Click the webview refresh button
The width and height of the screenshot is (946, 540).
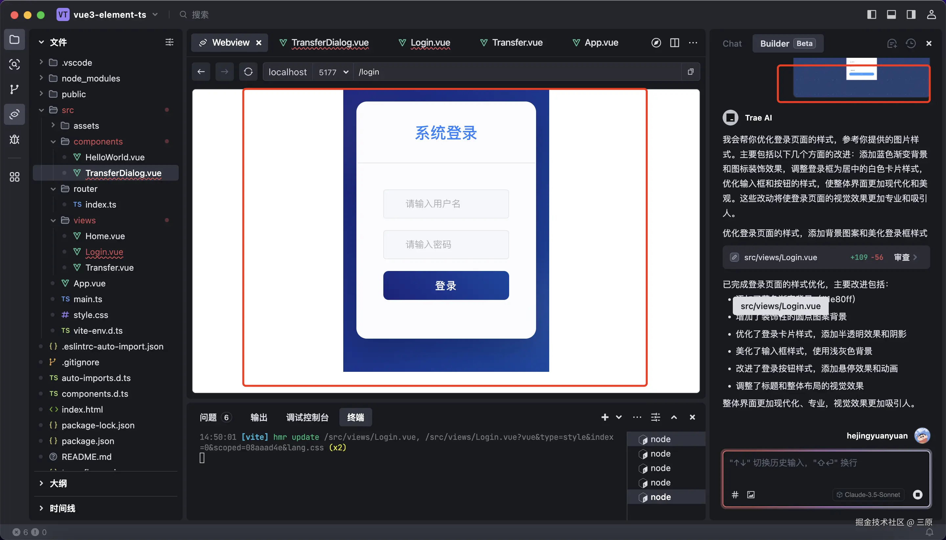click(x=248, y=72)
